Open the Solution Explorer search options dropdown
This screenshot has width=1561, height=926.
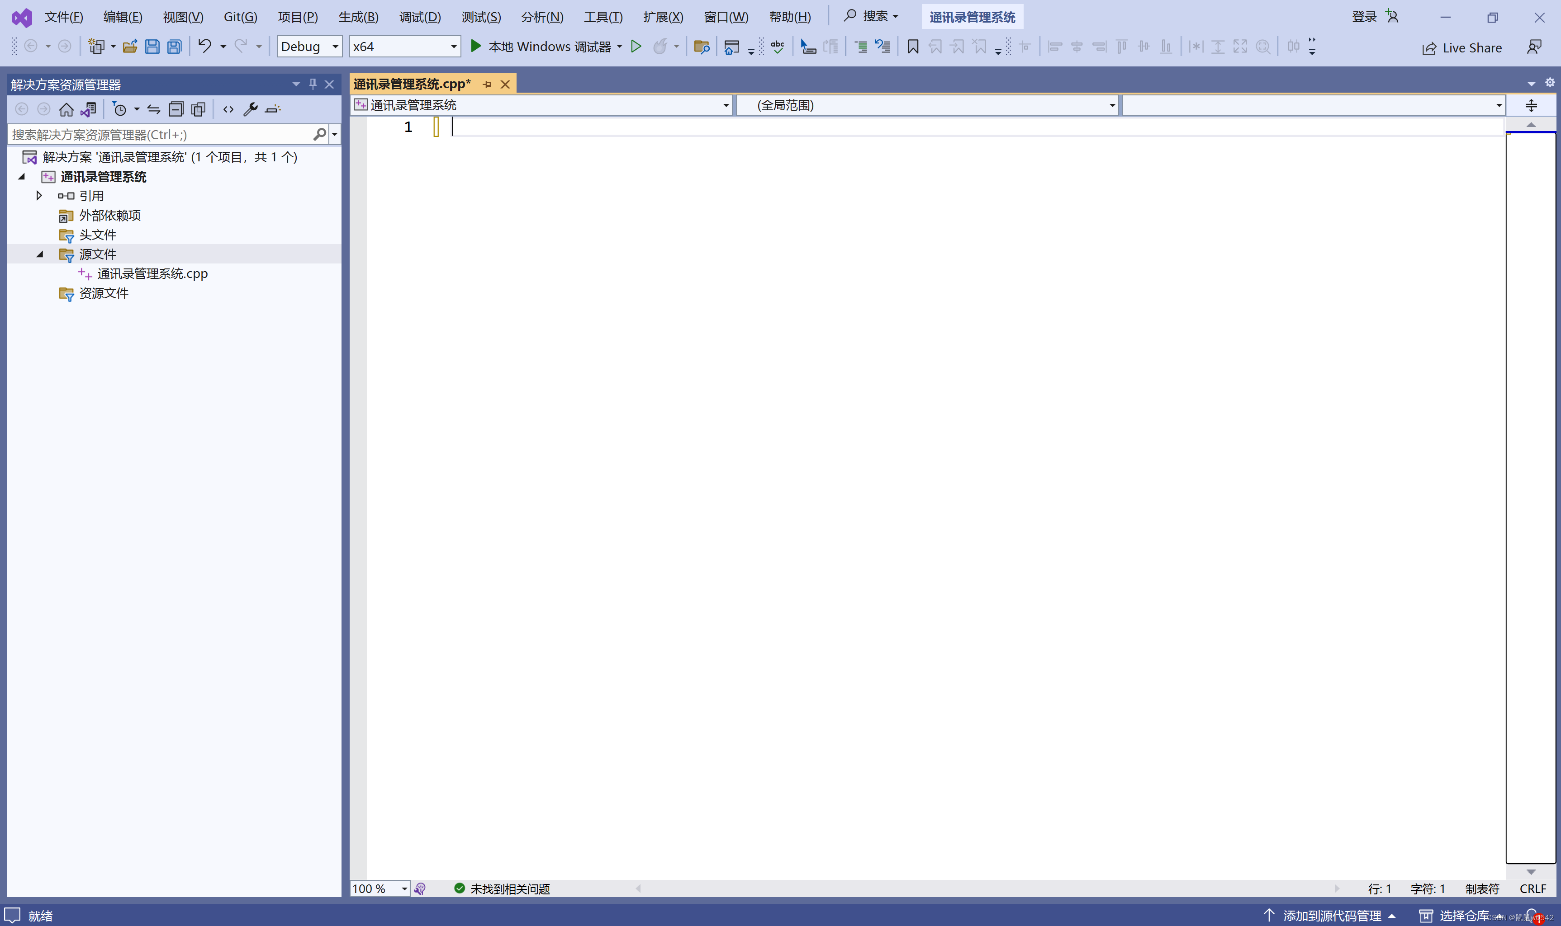(335, 134)
